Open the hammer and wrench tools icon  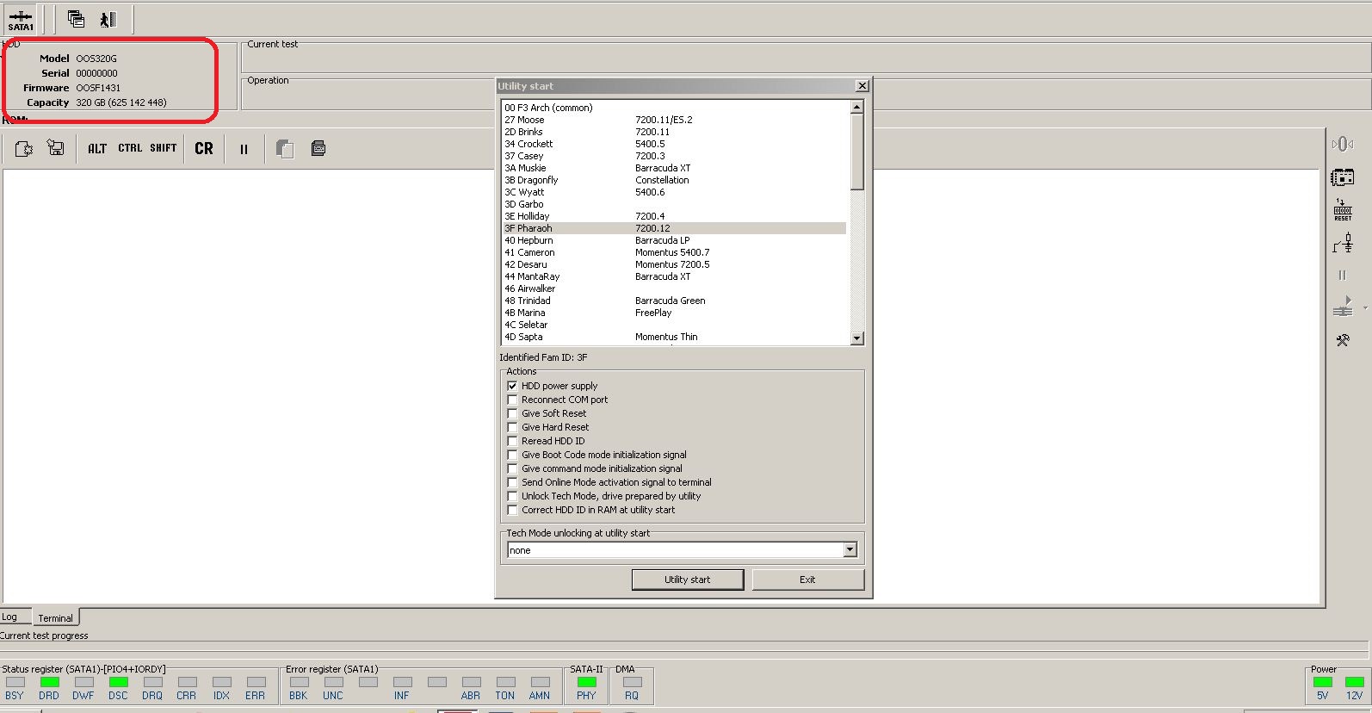coord(1343,340)
